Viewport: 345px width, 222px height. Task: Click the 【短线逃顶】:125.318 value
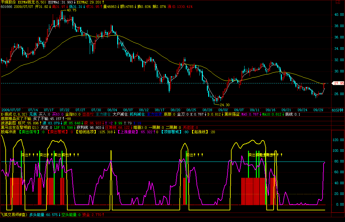click(94, 132)
